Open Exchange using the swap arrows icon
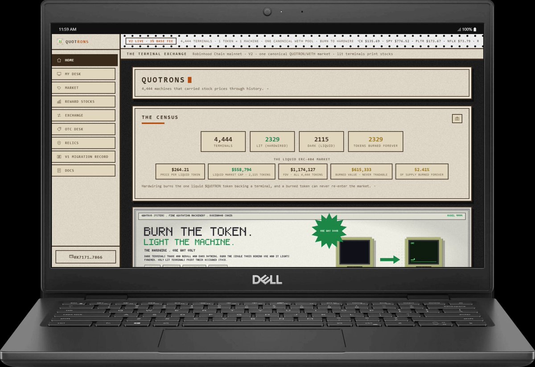This screenshot has width=535, height=367. point(59,115)
